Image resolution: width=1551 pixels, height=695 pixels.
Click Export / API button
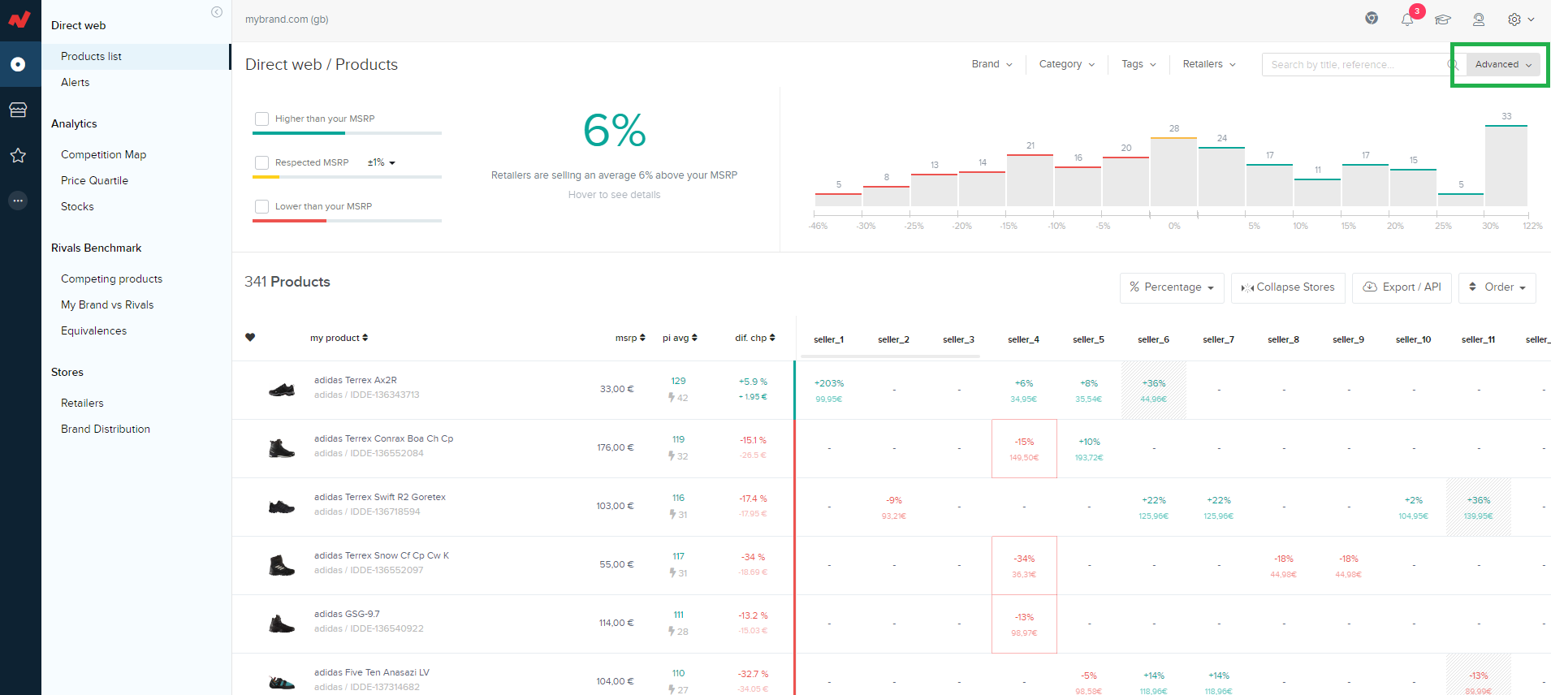click(x=1402, y=287)
